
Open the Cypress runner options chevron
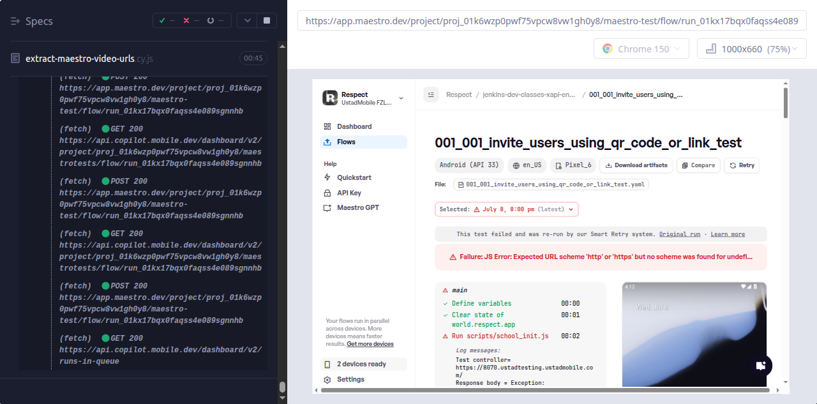pyautogui.click(x=247, y=21)
